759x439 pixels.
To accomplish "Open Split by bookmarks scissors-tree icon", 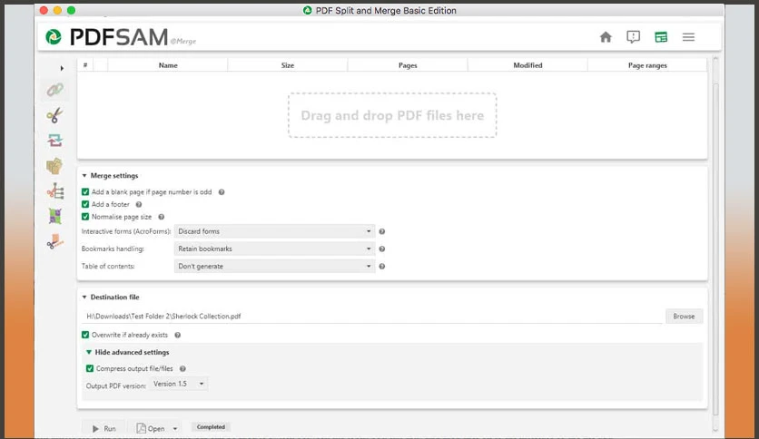I will pos(54,191).
